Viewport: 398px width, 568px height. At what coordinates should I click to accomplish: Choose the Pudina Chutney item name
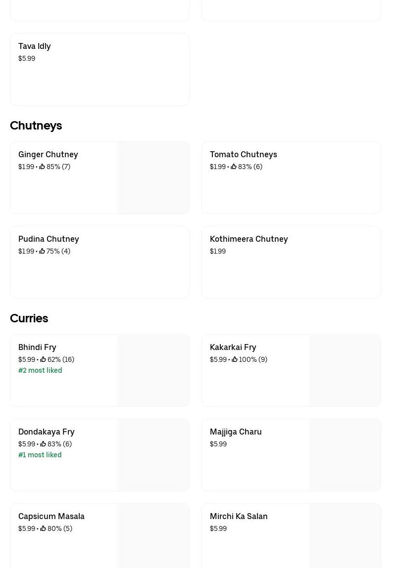coord(49,239)
